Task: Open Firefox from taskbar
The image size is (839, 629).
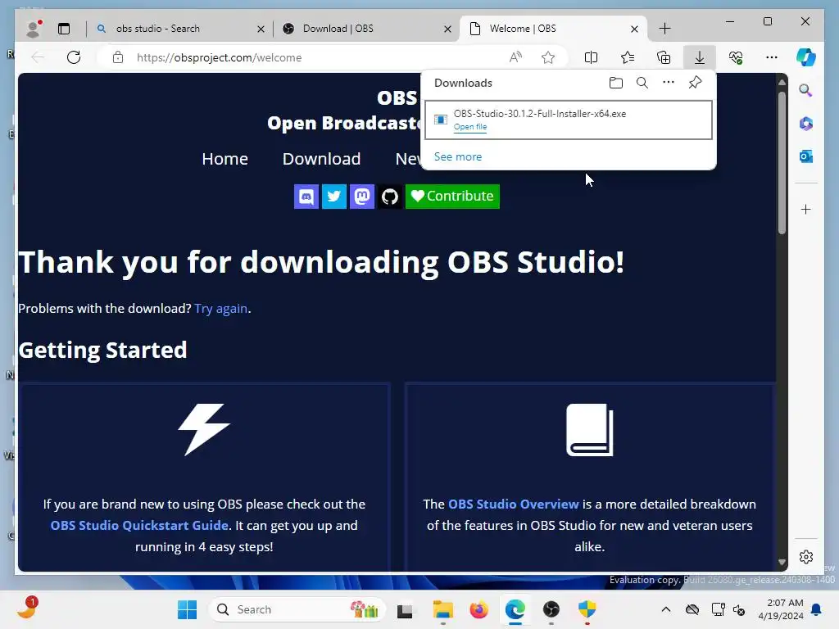Action: click(x=478, y=609)
